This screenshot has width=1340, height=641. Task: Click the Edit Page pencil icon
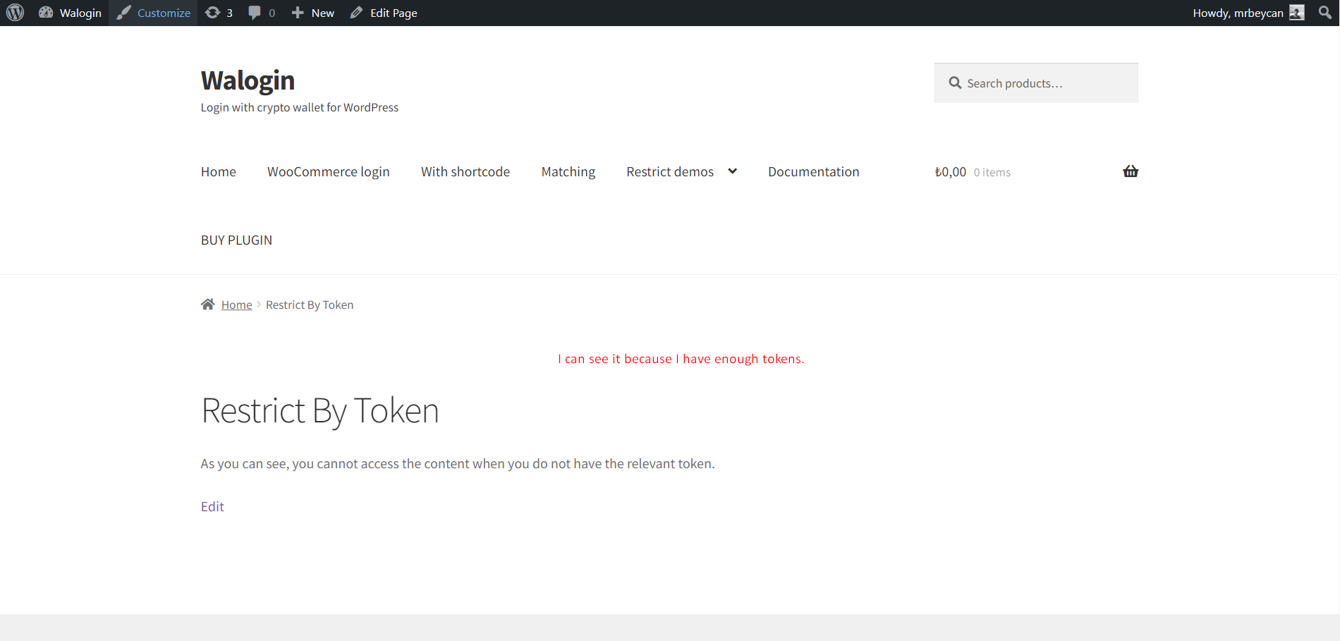357,13
